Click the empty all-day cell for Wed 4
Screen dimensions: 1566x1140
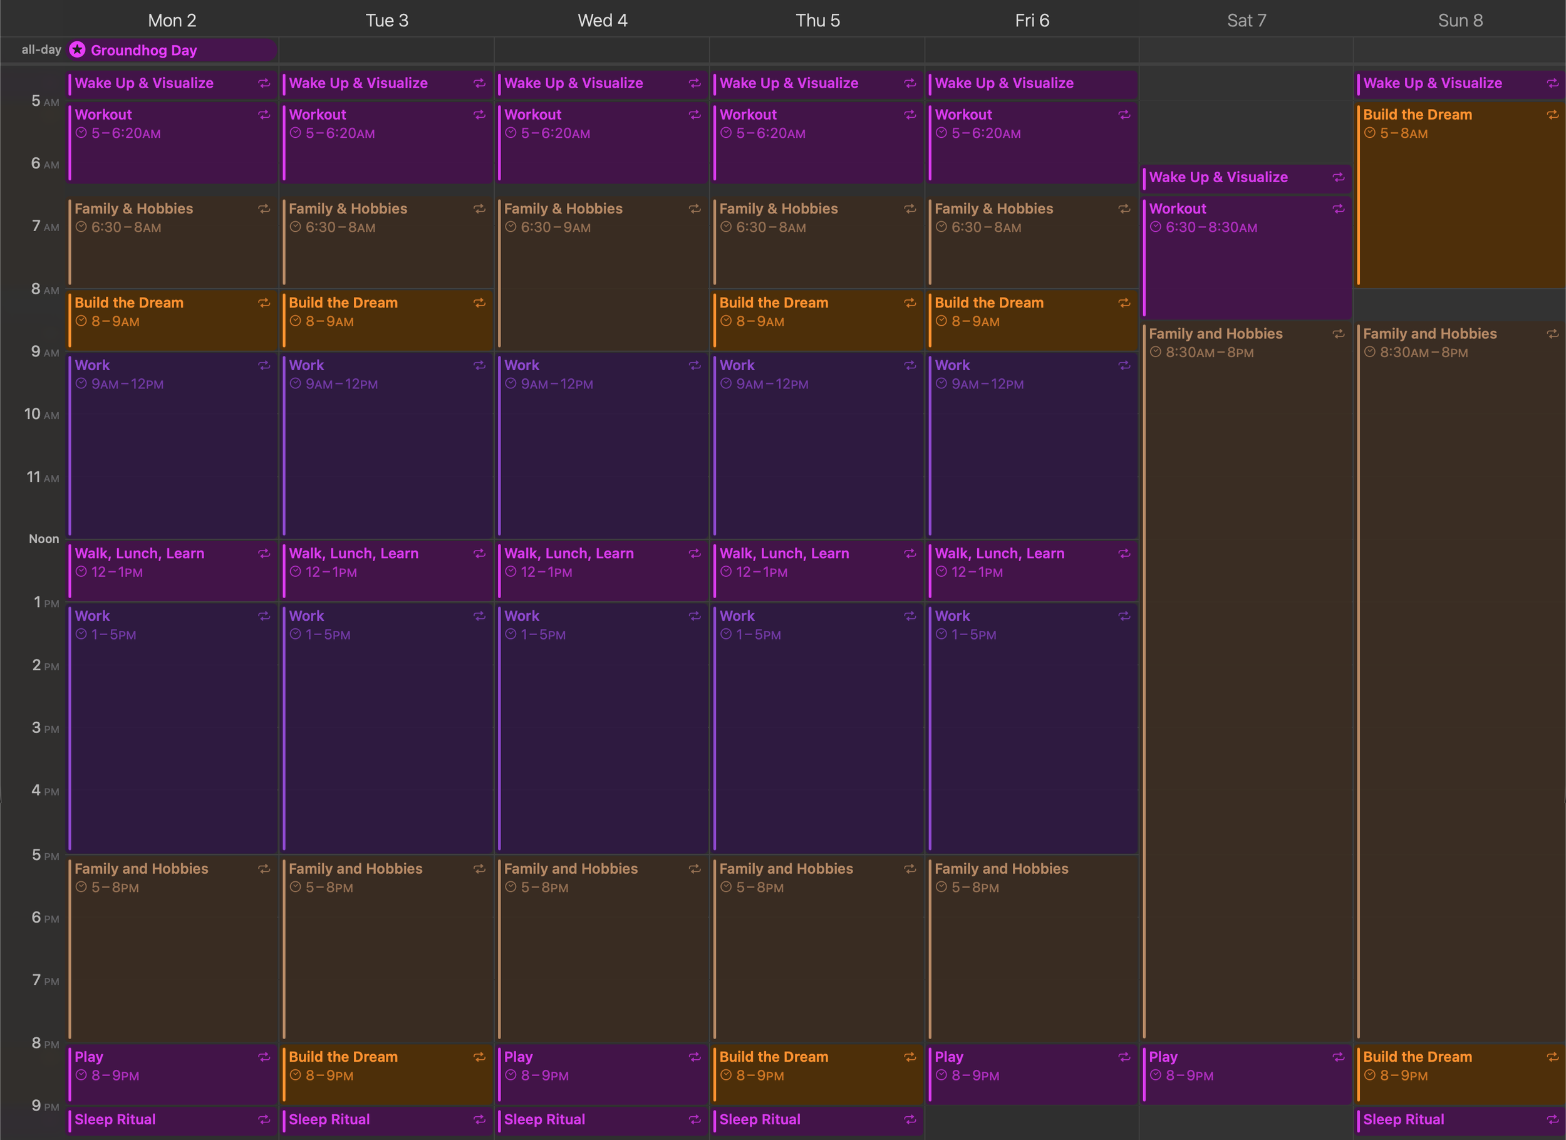coord(602,50)
